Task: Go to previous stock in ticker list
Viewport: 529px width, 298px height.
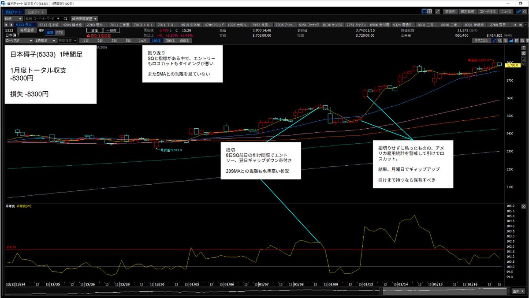Action: [x=12, y=25]
